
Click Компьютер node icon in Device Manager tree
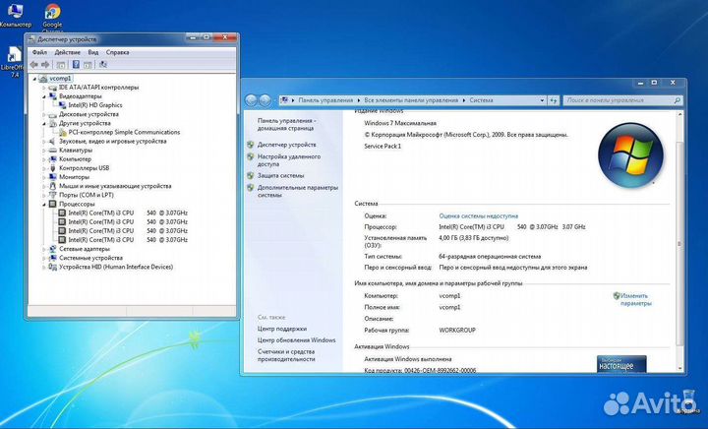point(53,159)
